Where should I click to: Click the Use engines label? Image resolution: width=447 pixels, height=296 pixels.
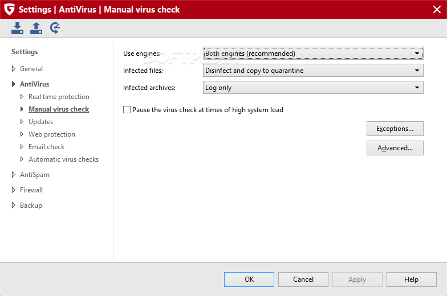point(142,54)
